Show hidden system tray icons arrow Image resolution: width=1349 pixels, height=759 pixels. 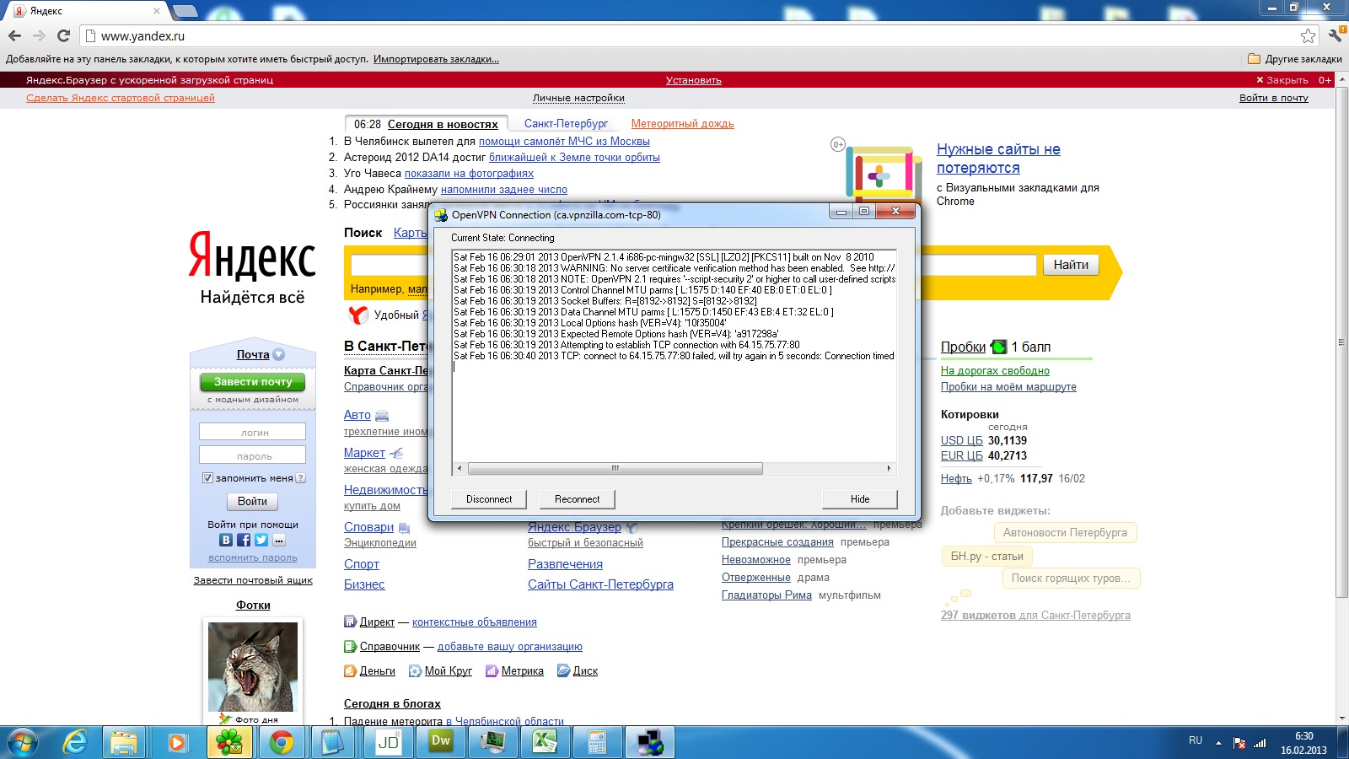pos(1217,743)
